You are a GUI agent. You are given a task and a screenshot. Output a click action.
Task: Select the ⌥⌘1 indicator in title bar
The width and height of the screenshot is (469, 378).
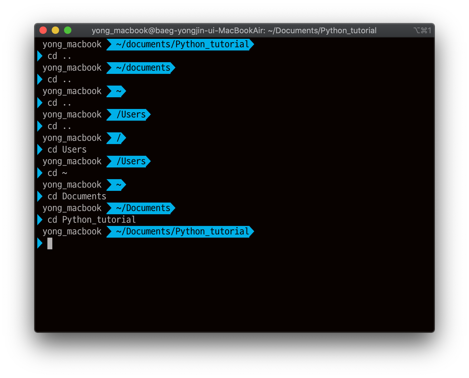pos(422,30)
